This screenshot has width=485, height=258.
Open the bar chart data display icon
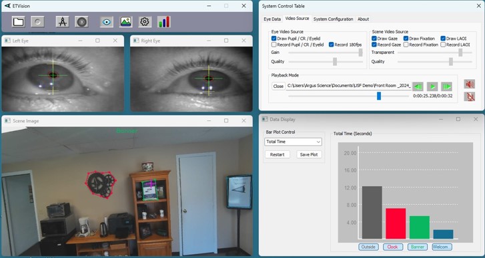[x=164, y=22]
